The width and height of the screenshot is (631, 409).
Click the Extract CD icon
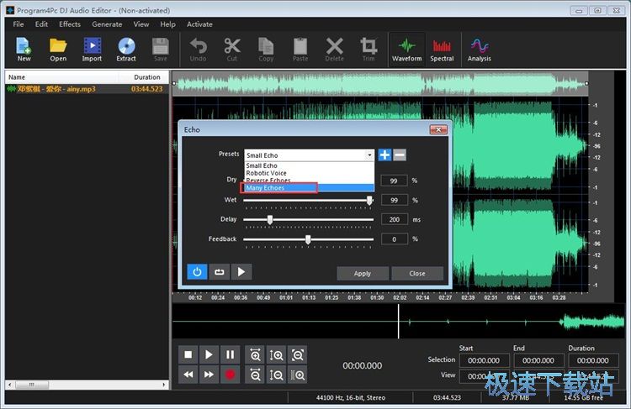click(126, 50)
